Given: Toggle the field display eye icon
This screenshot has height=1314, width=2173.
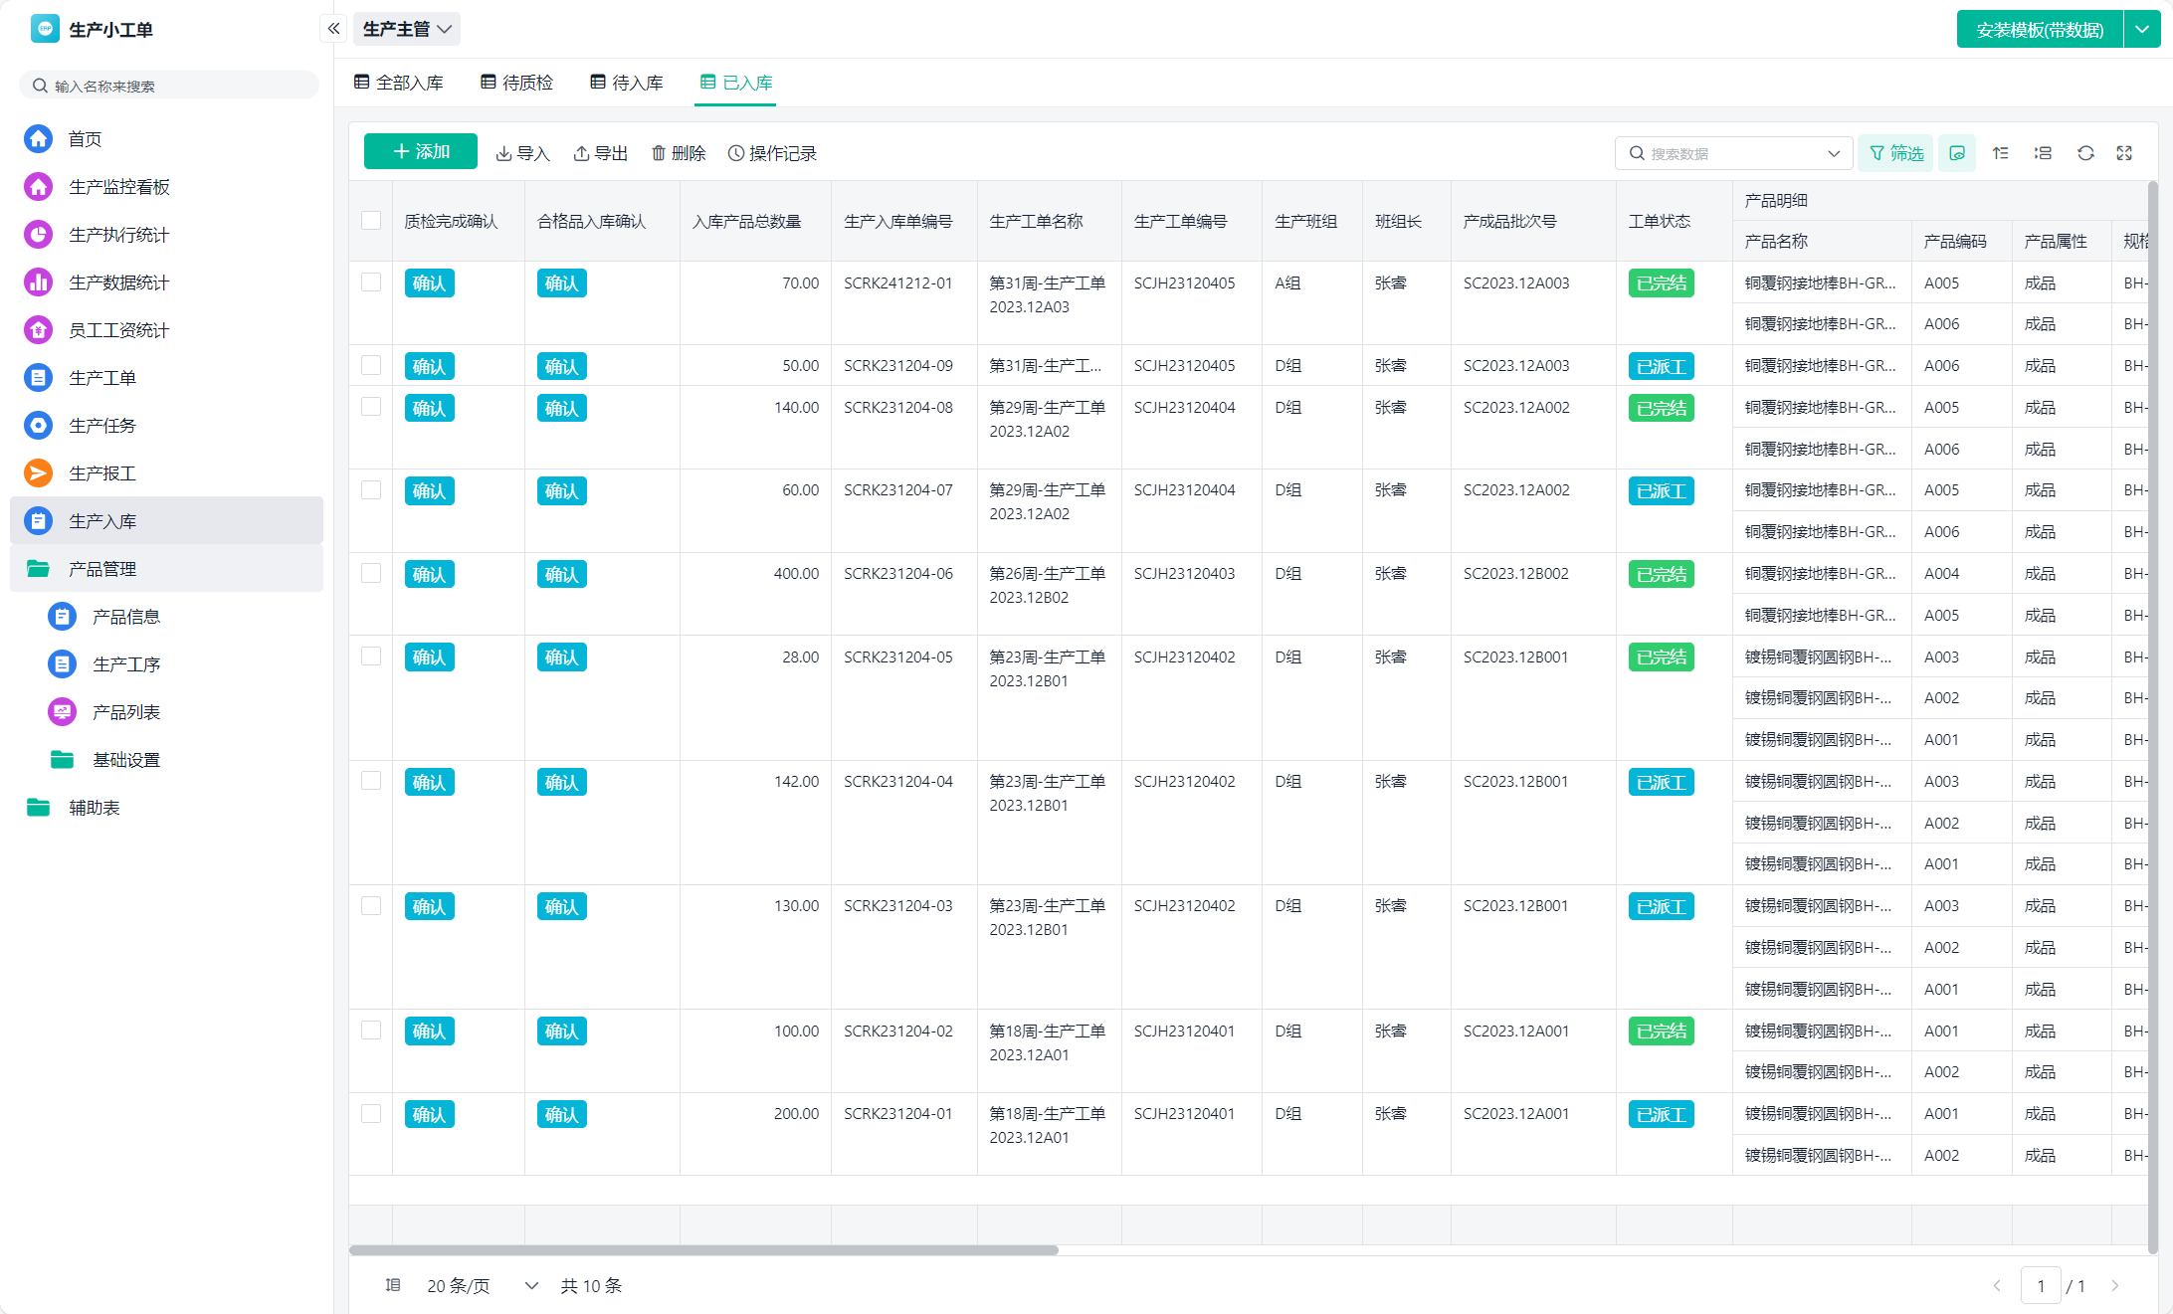Looking at the screenshot, I should point(1956,153).
